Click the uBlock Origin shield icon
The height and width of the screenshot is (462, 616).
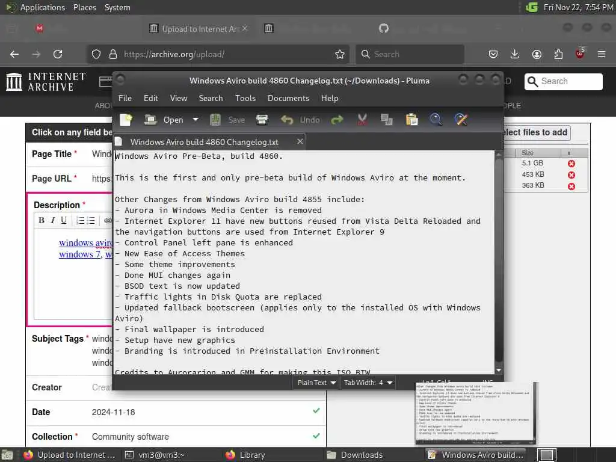pos(580,54)
